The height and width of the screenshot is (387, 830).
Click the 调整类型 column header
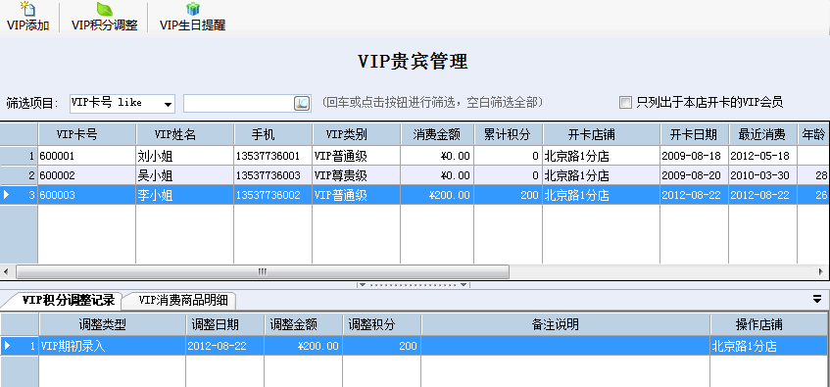112,324
